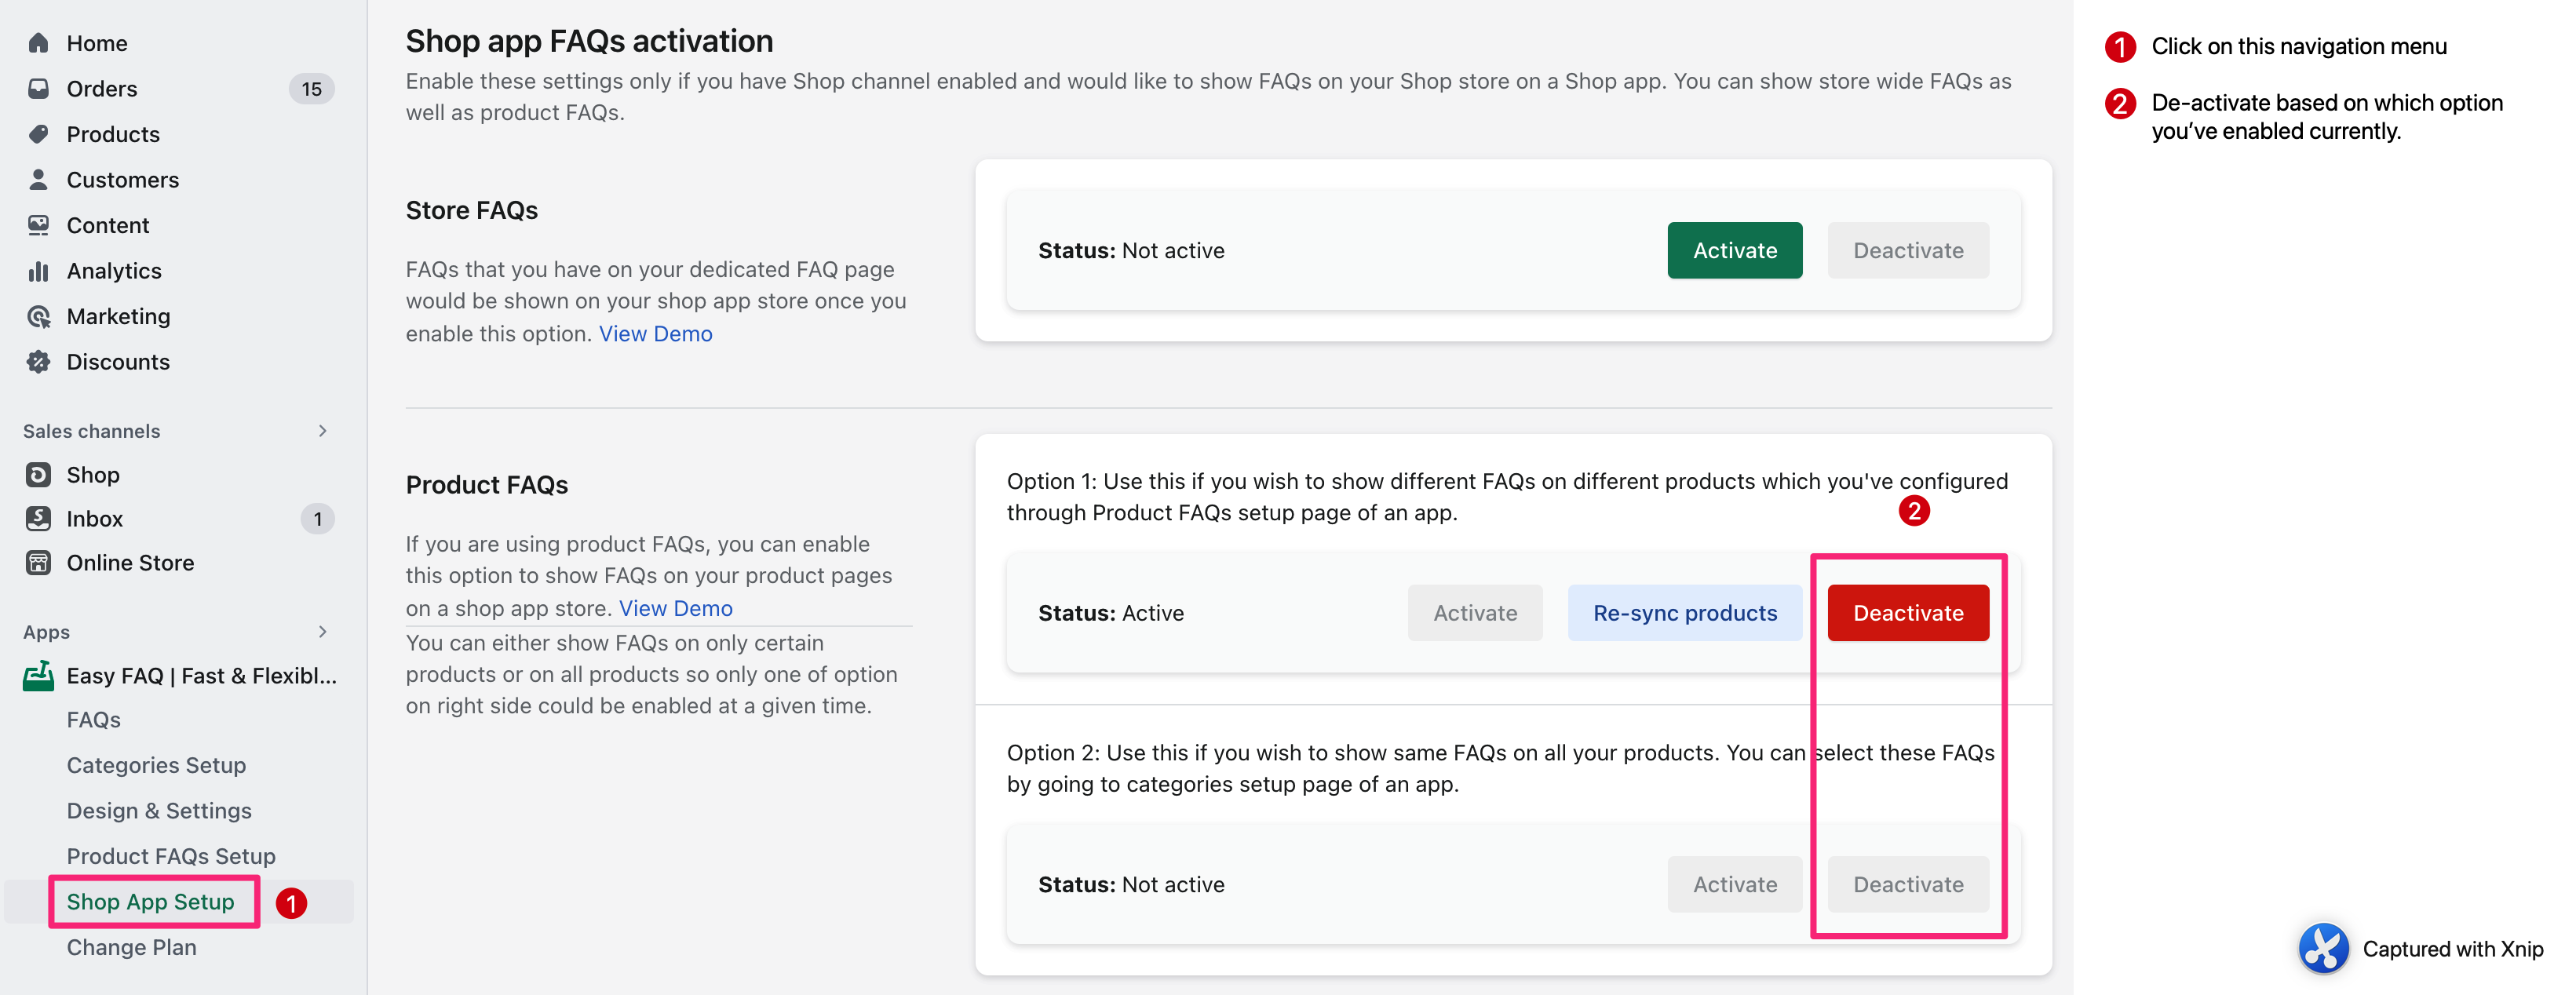
Task: Activate Store FAQs with green button
Action: pyautogui.click(x=1734, y=251)
